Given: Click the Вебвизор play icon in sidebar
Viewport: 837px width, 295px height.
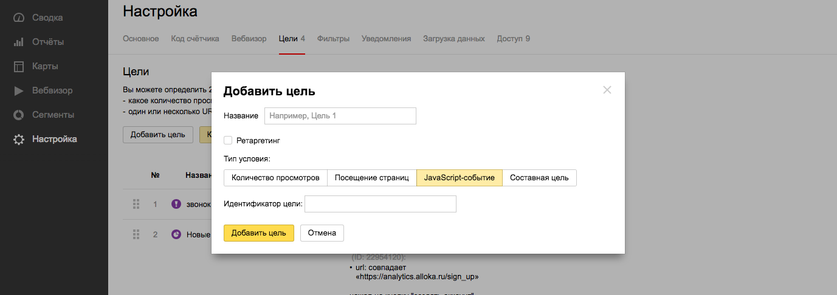Looking at the screenshot, I should 19,90.
